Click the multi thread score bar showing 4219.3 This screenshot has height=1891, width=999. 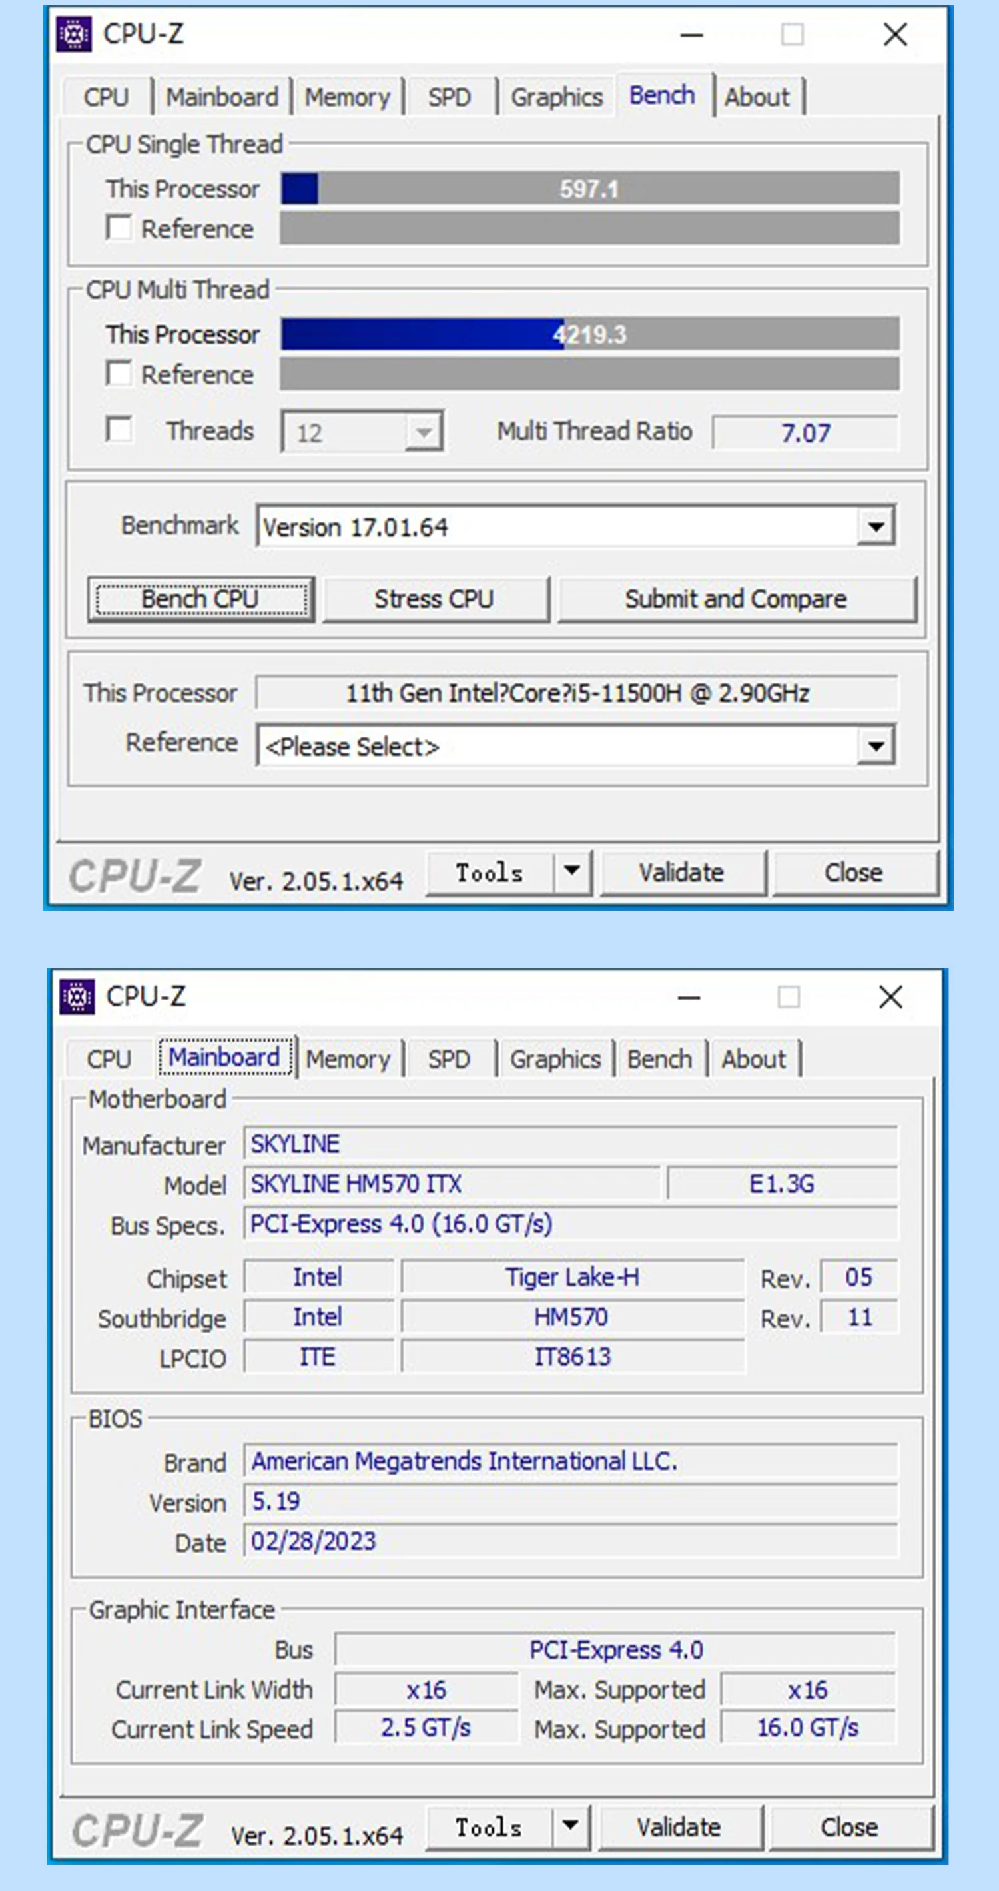click(589, 335)
